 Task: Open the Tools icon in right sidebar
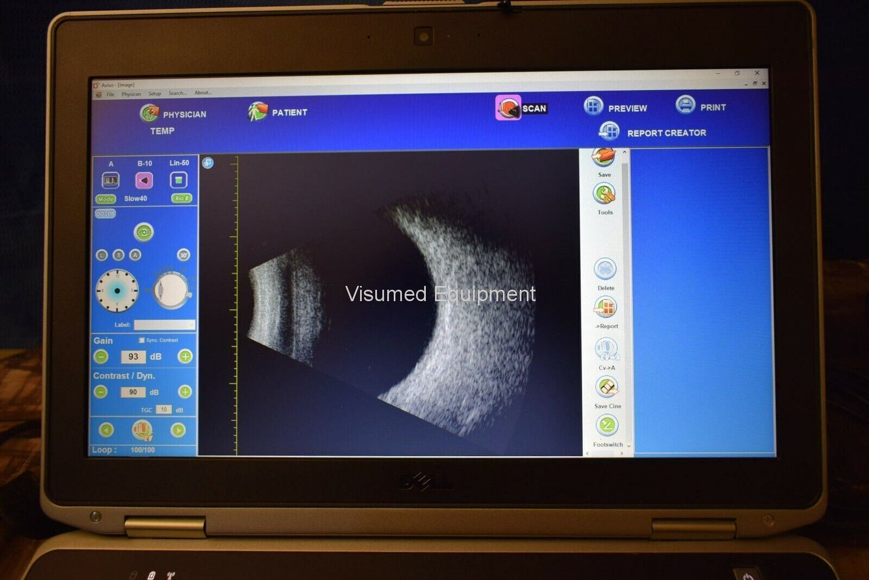tap(604, 195)
